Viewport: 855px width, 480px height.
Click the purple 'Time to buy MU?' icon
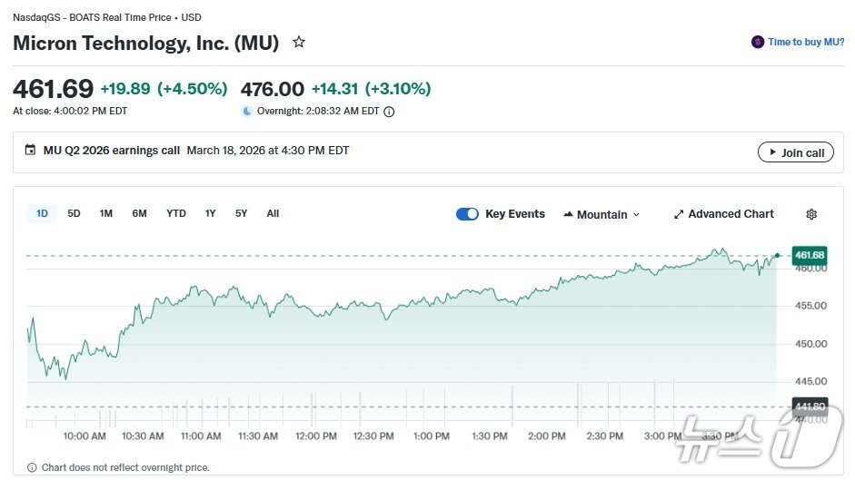757,42
